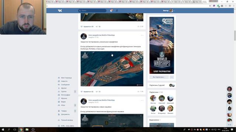Open author link of the 17:15 post
This screenshot has width=236, height=132.
(102, 35)
